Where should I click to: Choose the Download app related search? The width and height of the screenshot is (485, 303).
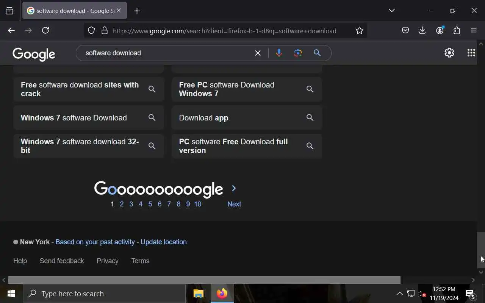click(x=247, y=118)
